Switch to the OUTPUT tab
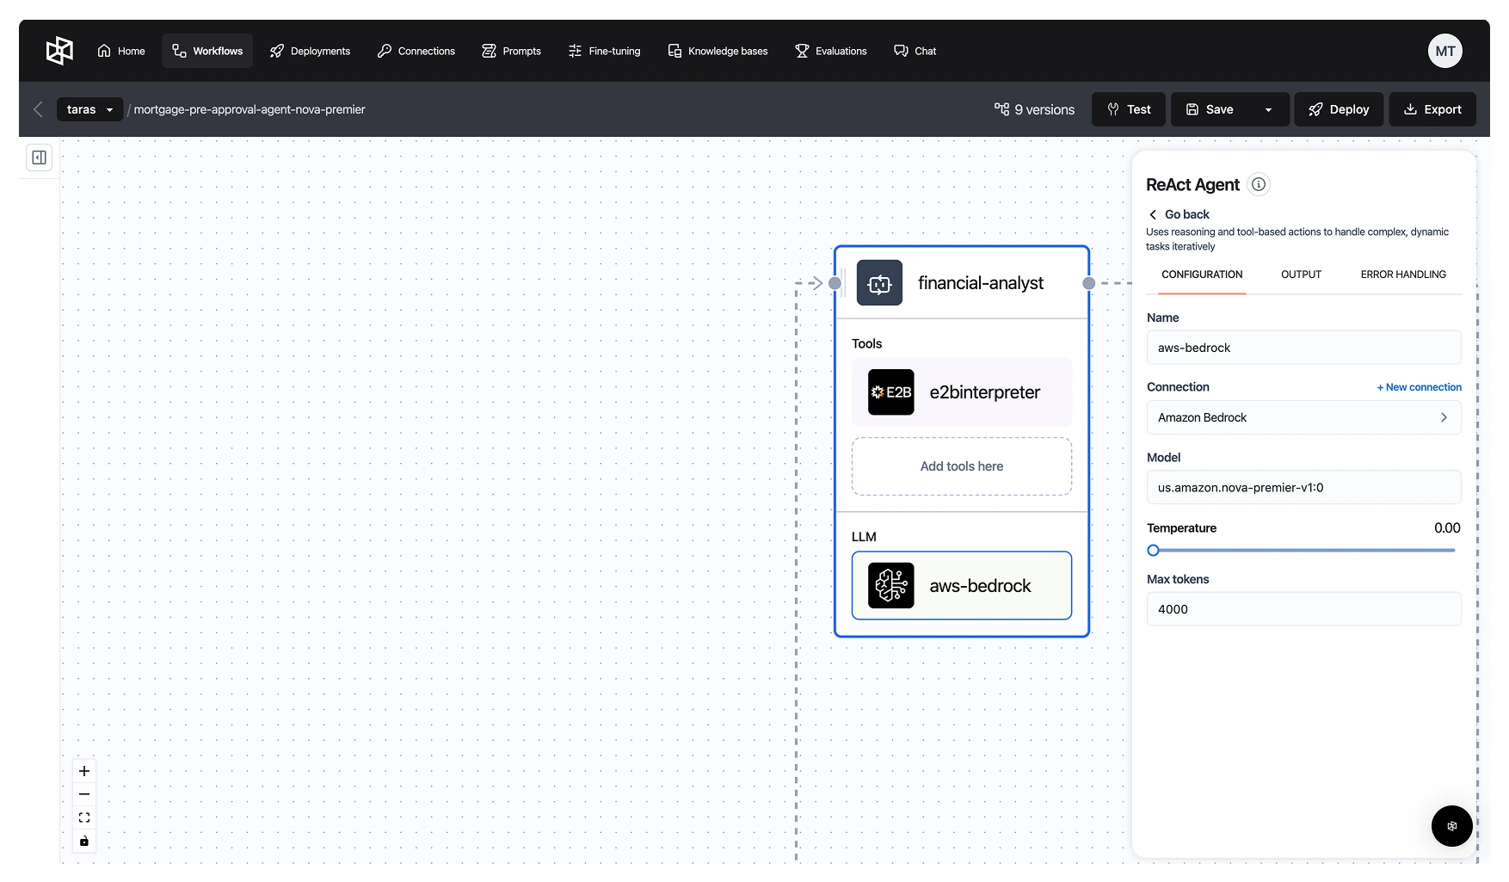Viewport: 1509px width, 882px height. coord(1301,274)
